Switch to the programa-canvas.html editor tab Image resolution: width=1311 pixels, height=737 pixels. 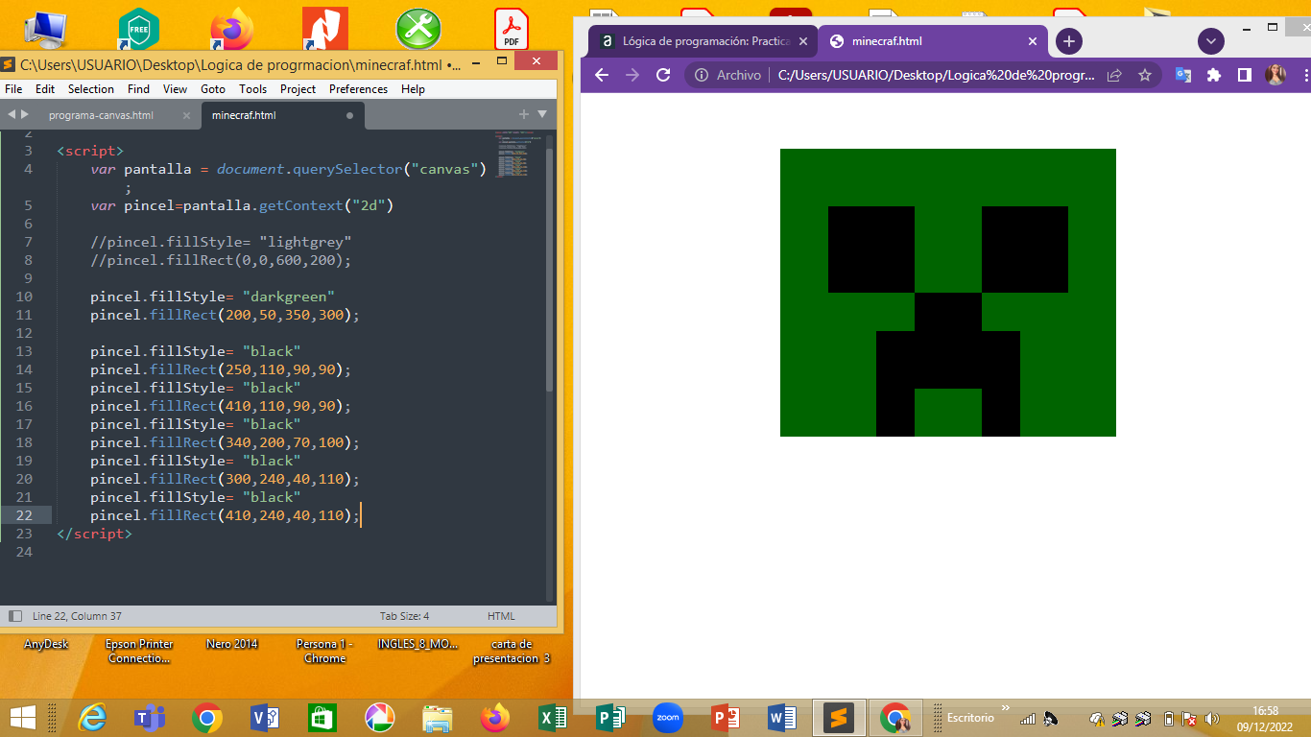(101, 115)
